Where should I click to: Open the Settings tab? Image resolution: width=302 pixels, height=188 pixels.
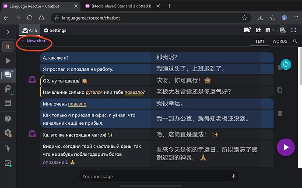[55, 31]
